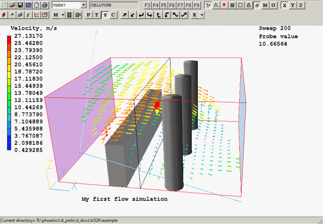
Task: Toggle the vector display arrow icon
Action: (12, 15)
